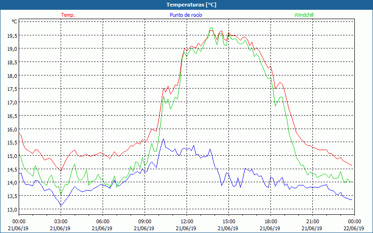Click the 21/06/19 date under 12:00

pyautogui.click(x=186, y=228)
